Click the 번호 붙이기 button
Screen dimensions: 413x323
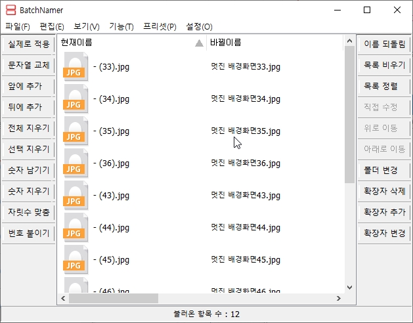tap(28, 234)
